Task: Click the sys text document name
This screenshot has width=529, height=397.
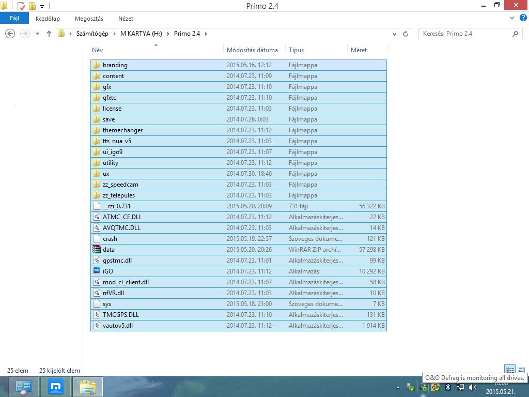Action: point(107,304)
